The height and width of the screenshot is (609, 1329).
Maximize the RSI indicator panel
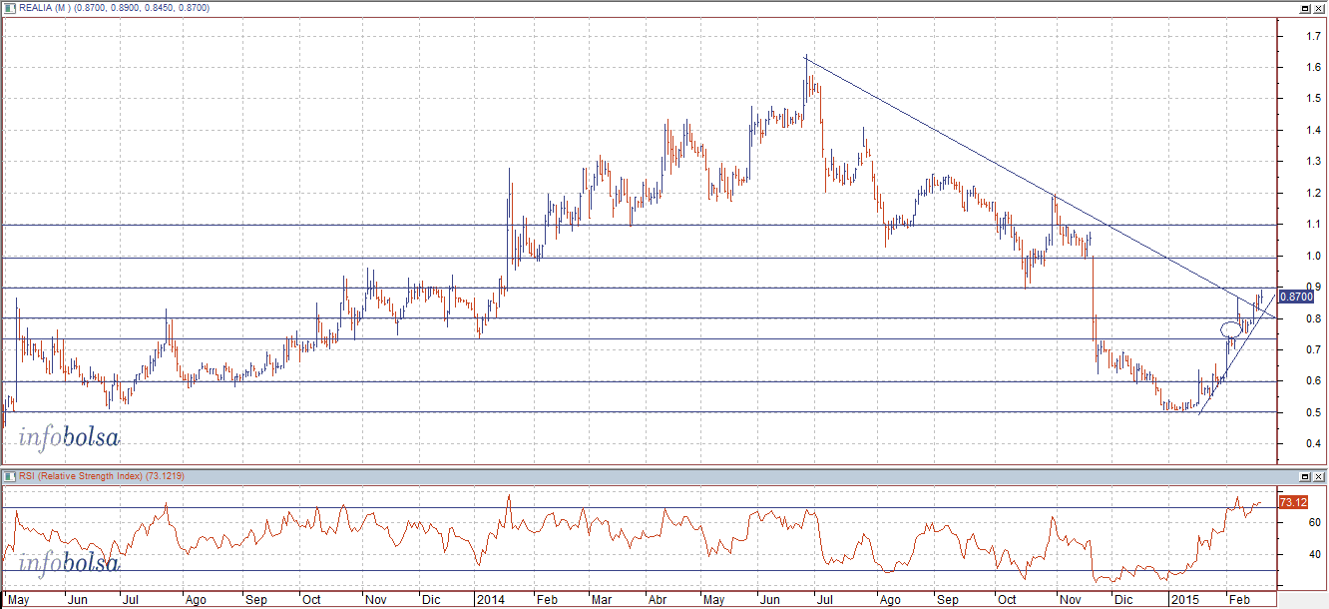click(x=1305, y=477)
